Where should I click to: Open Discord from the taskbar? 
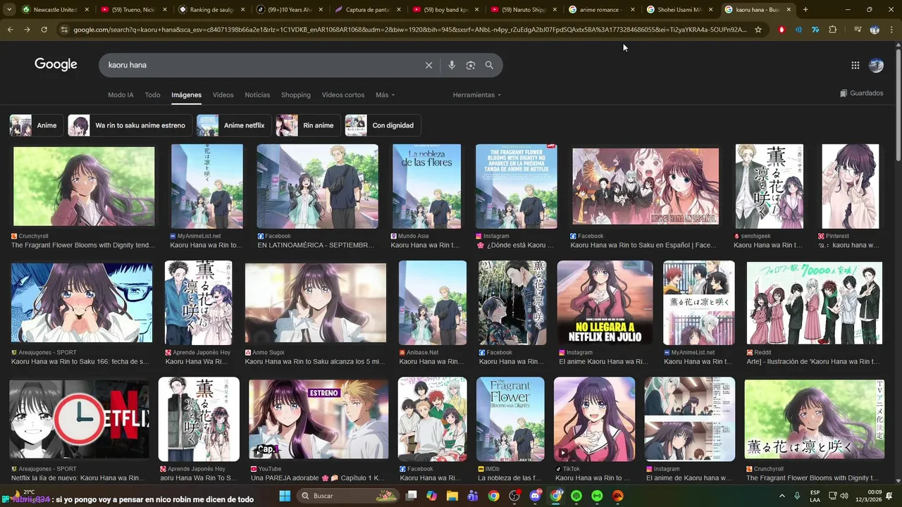pyautogui.click(x=535, y=496)
